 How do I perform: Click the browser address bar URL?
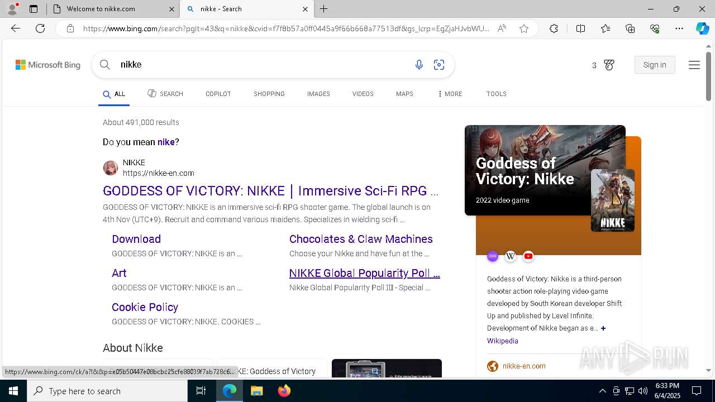tap(286, 28)
